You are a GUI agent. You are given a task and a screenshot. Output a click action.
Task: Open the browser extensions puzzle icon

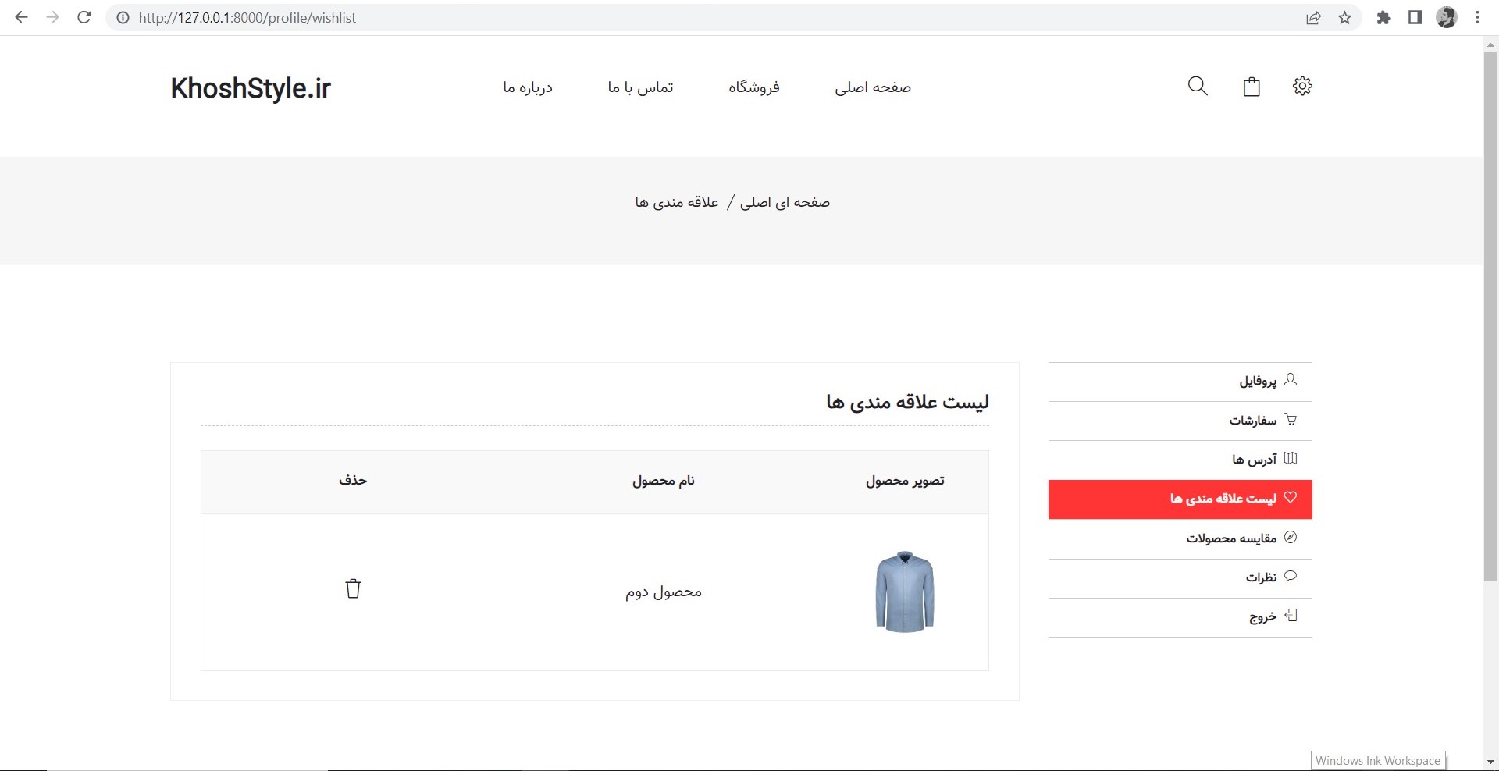(x=1385, y=17)
